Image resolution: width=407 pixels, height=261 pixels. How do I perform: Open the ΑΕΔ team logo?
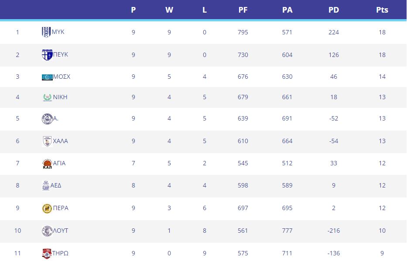(46, 186)
